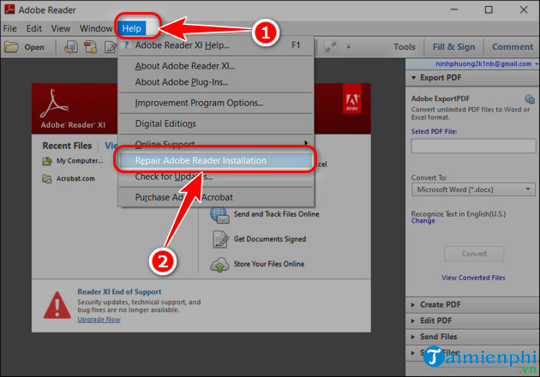Click the Get Documents Signed icon

(220, 239)
